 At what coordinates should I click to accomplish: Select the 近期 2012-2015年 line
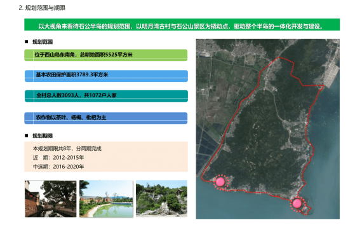point(58,158)
